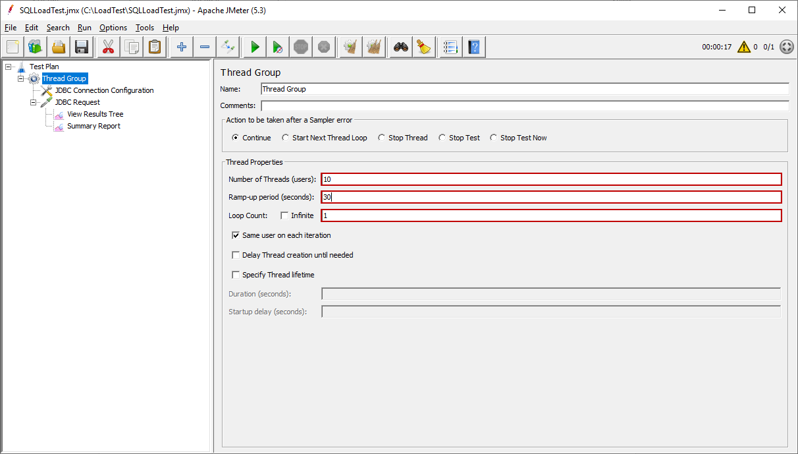Image resolution: width=798 pixels, height=454 pixels.
Task: Open the Tools menu
Action: pyautogui.click(x=145, y=28)
